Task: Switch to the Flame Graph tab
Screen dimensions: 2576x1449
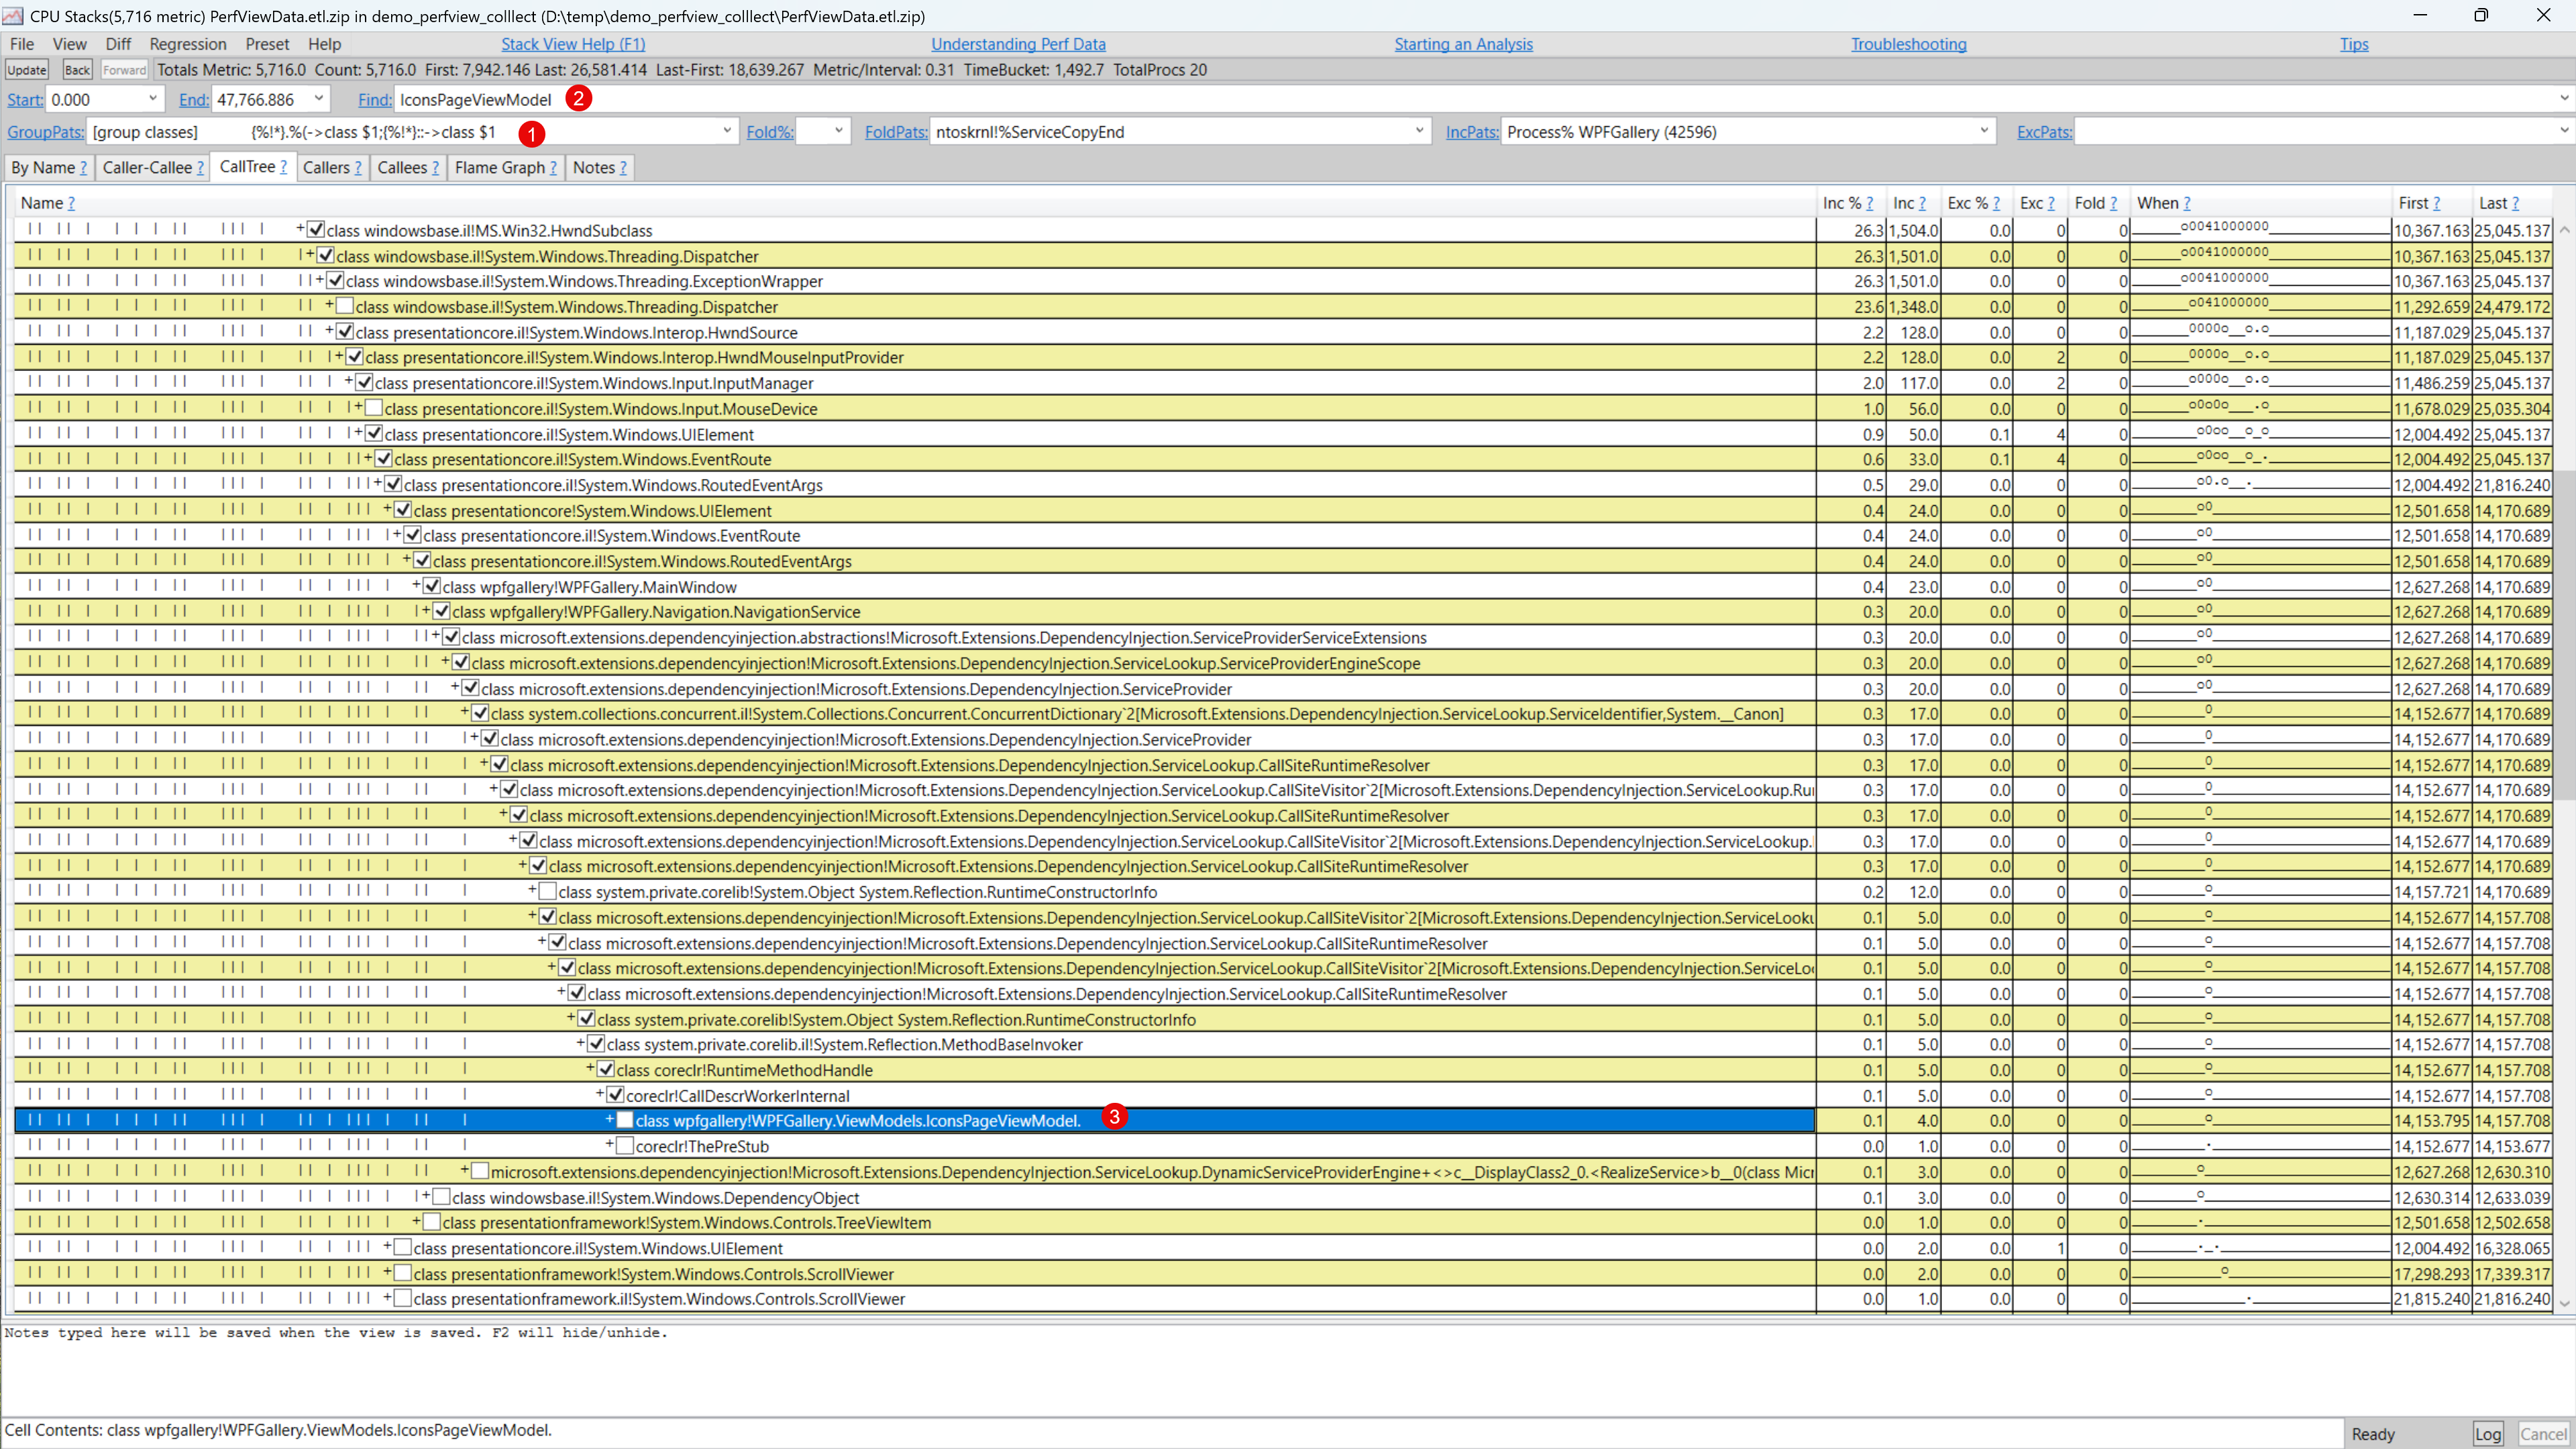Action: tap(505, 168)
